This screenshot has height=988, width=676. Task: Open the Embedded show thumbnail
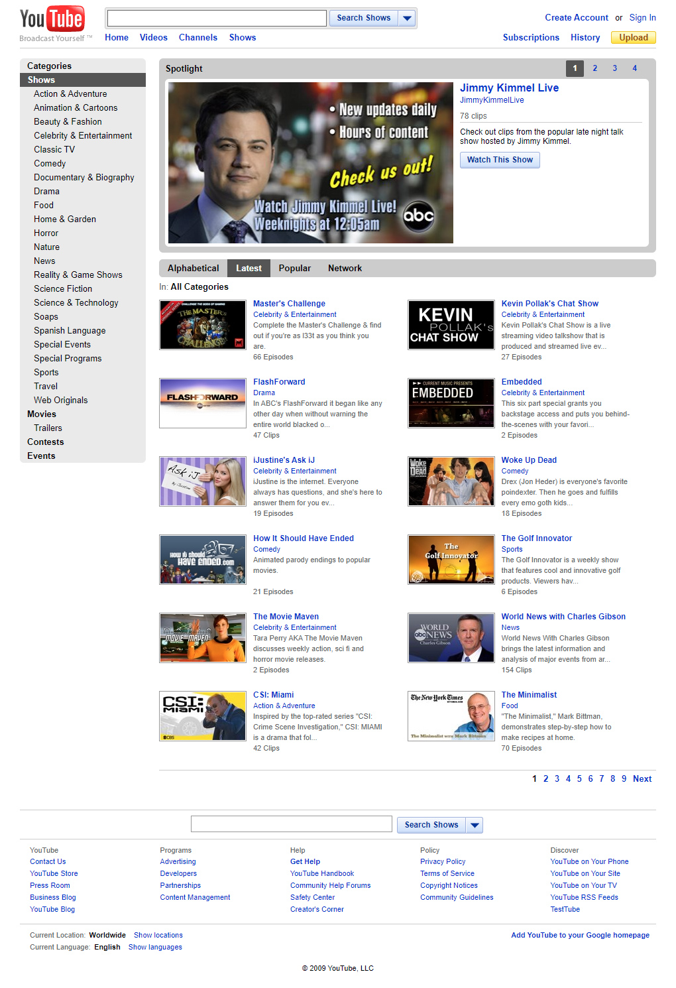(451, 403)
